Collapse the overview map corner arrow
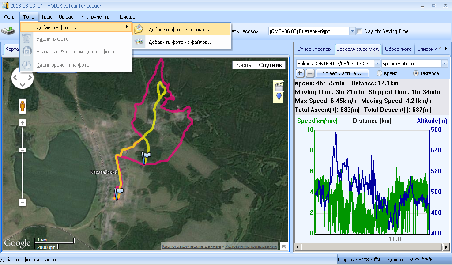This screenshot has height=265, width=452. 284,246
